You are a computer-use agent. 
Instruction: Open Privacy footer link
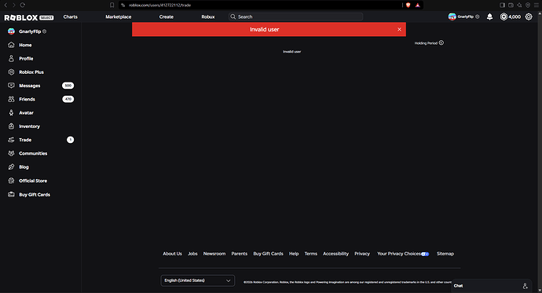click(362, 254)
